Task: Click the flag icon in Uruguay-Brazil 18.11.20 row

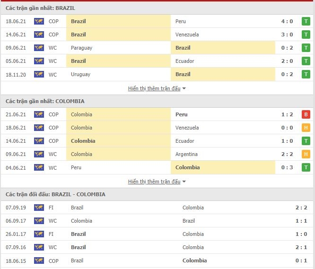Action: 39,74
